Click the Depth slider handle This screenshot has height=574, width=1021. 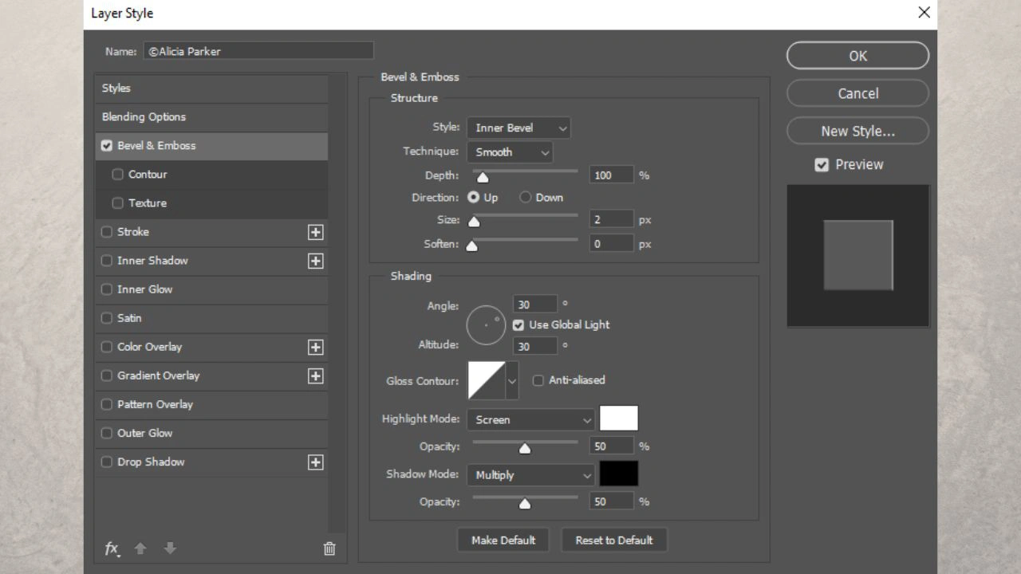(483, 177)
